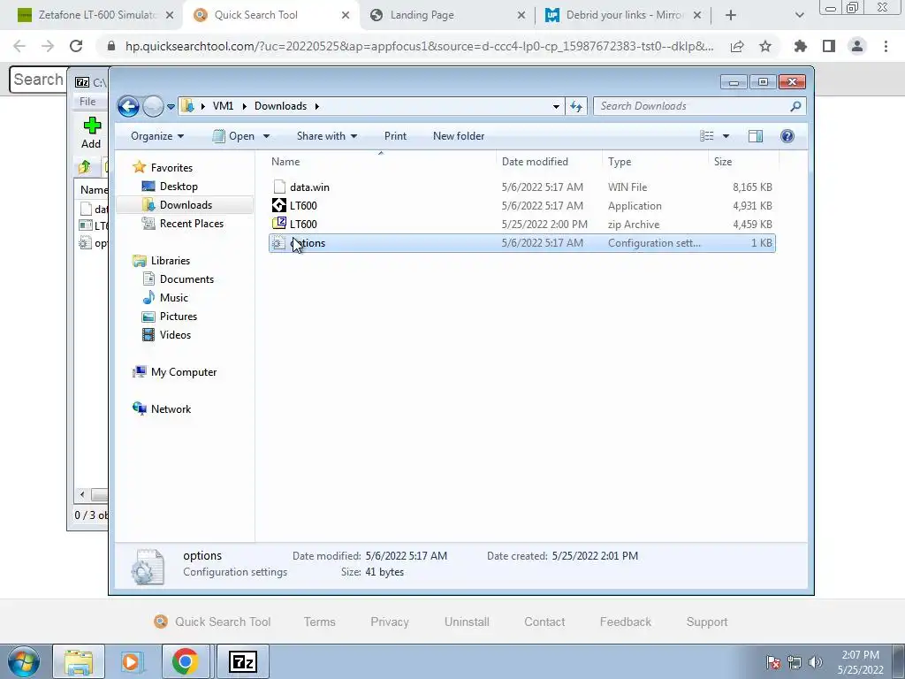Click the volume speaker tray icon

tap(815, 662)
